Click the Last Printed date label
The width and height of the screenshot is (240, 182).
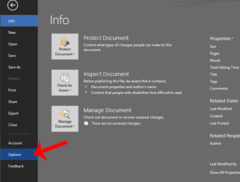tap(219, 123)
